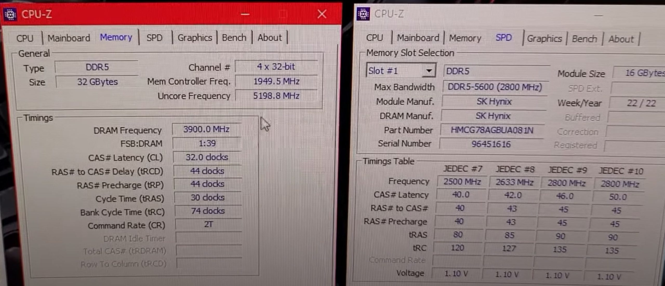Click the JEDEC #10 column header

[621, 171]
